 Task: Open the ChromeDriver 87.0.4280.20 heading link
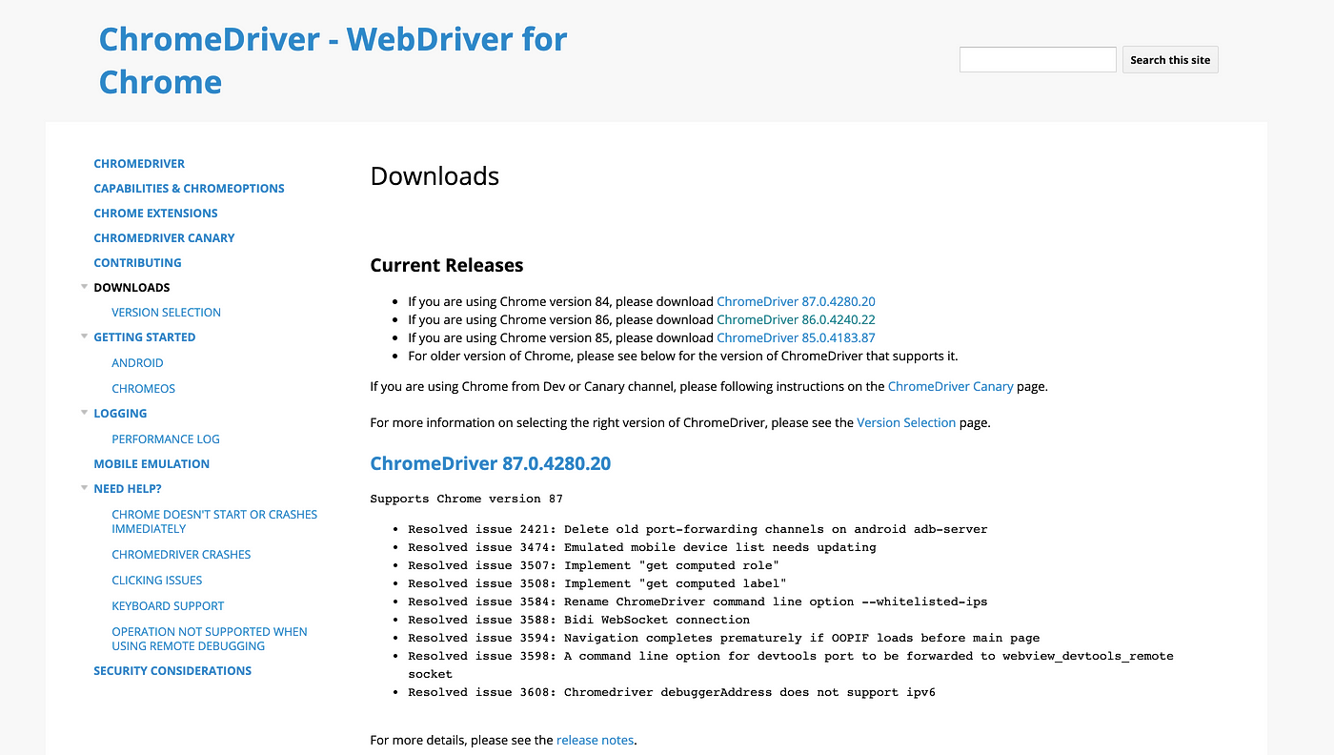pos(490,464)
